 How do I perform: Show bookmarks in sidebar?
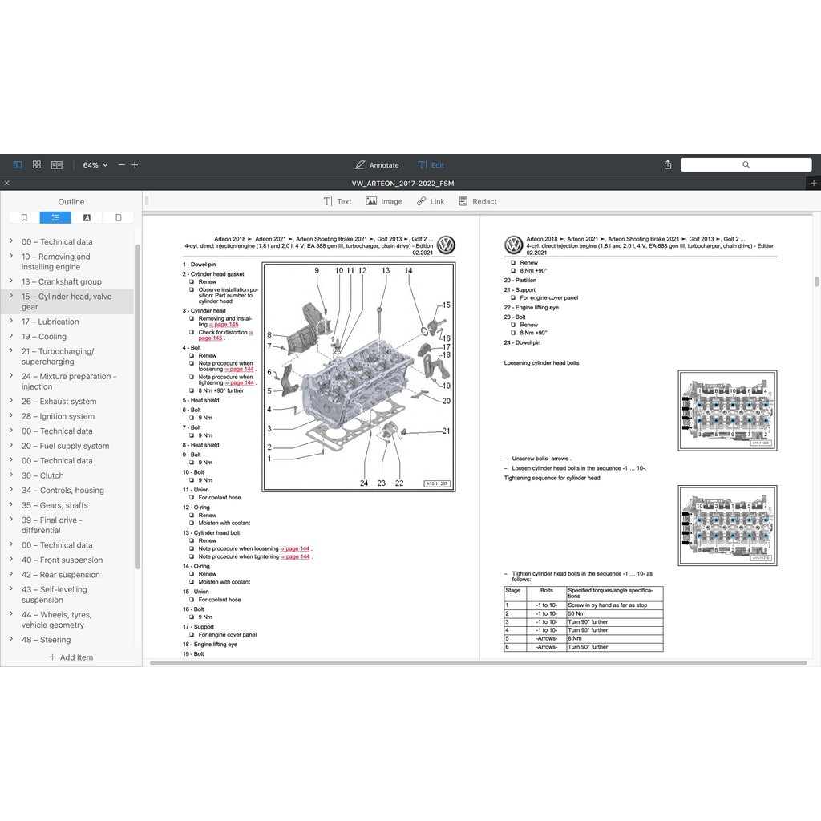24,217
